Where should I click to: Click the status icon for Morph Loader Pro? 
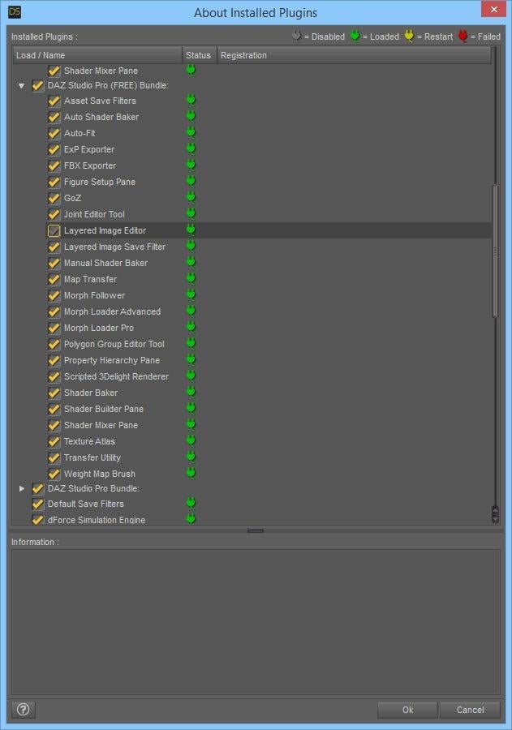pyautogui.click(x=191, y=328)
